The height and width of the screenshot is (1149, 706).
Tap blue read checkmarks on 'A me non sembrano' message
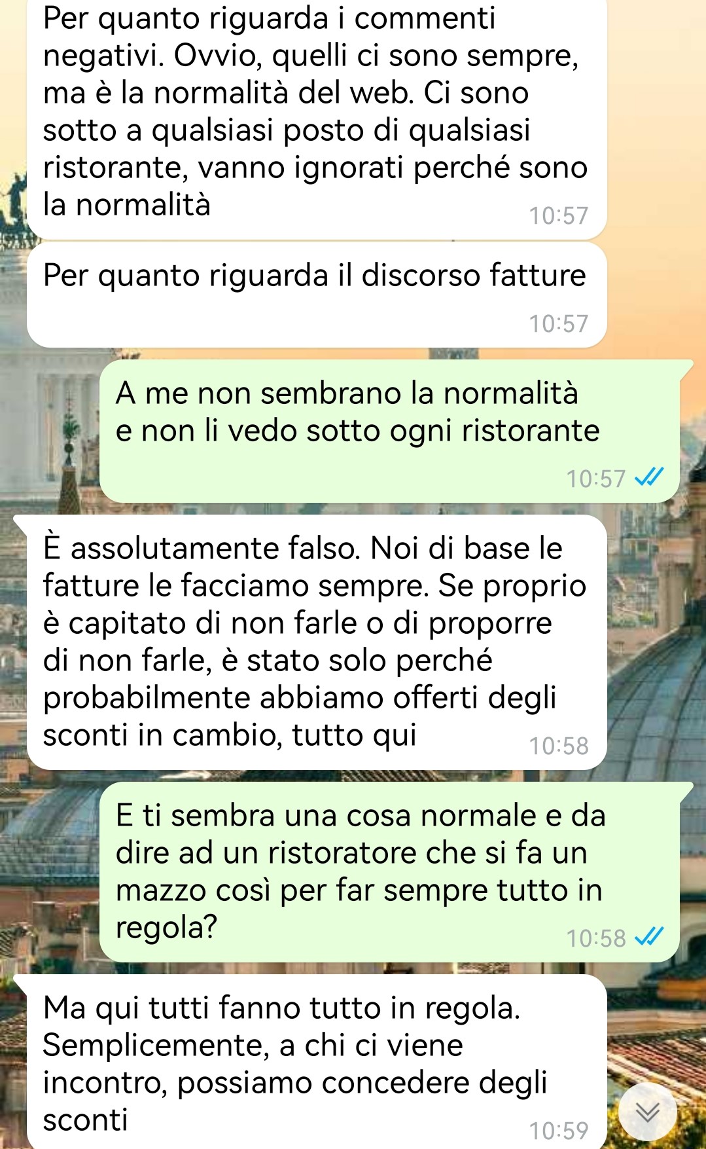[649, 477]
